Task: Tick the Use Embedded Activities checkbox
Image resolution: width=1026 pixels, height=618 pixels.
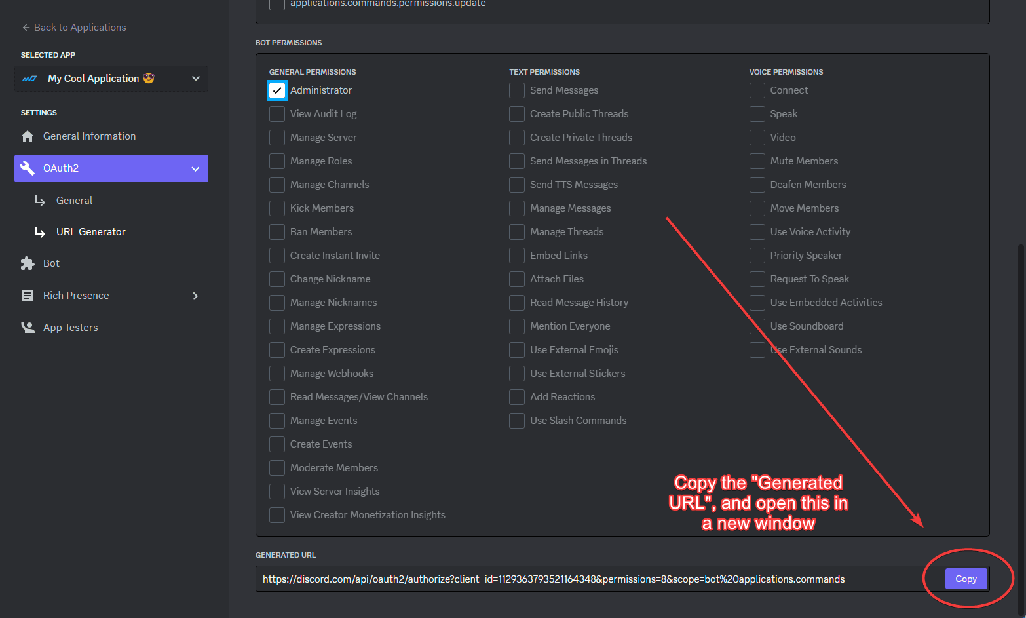Action: coord(757,303)
